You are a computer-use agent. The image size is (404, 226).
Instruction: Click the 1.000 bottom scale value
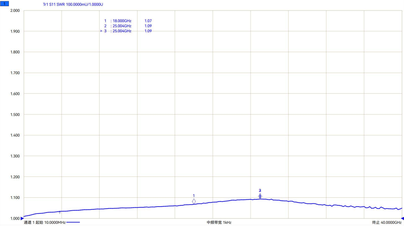pyautogui.click(x=15, y=218)
